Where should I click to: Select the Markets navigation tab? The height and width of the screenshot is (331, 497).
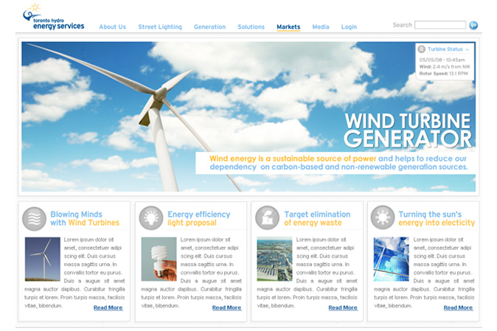(x=288, y=27)
